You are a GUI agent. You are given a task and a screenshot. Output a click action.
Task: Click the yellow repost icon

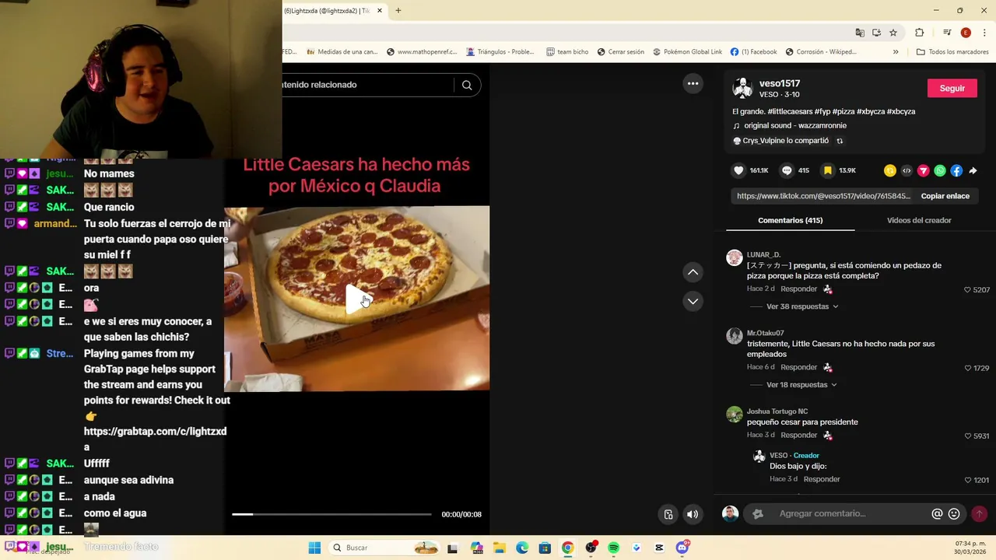(x=890, y=170)
